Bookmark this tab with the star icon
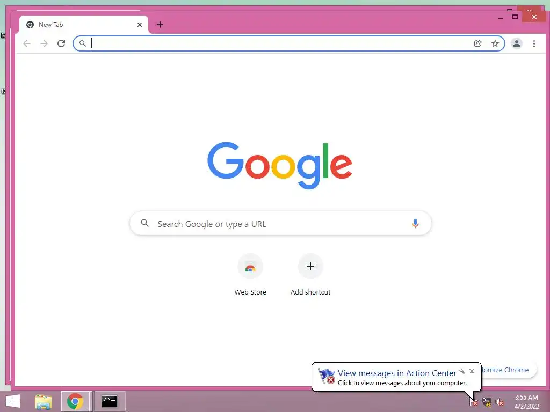Image resolution: width=550 pixels, height=412 pixels. tap(495, 43)
